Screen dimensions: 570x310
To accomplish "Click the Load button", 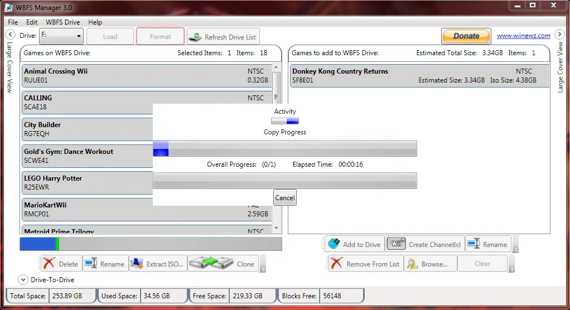I will pyautogui.click(x=110, y=36).
